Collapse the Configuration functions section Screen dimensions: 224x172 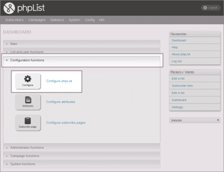[x=82, y=60]
